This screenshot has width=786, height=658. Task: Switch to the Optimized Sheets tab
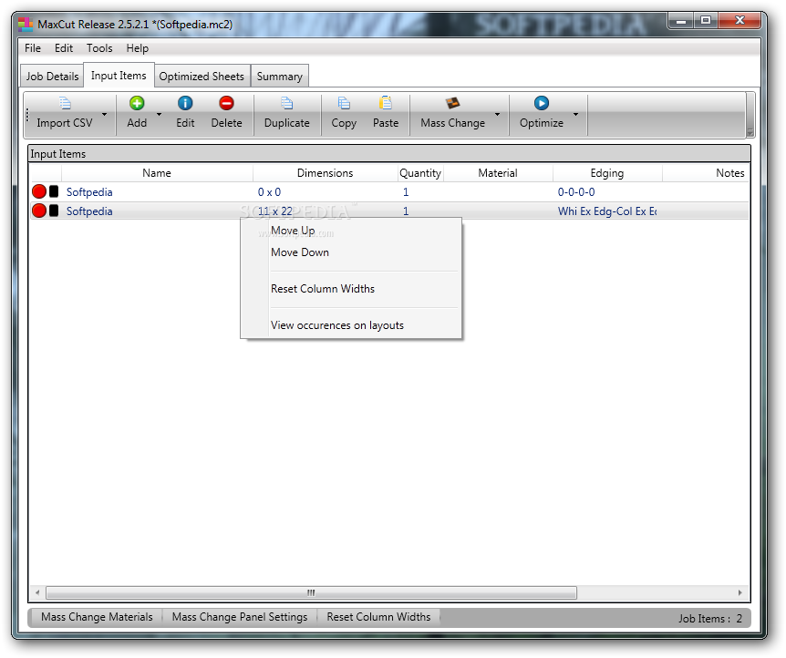point(202,77)
